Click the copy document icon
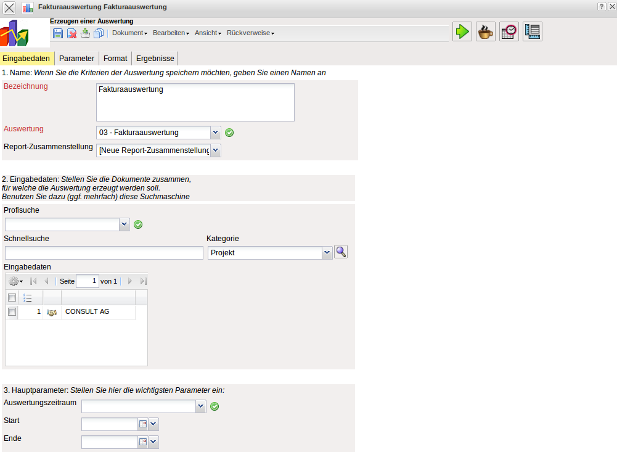 click(99, 33)
